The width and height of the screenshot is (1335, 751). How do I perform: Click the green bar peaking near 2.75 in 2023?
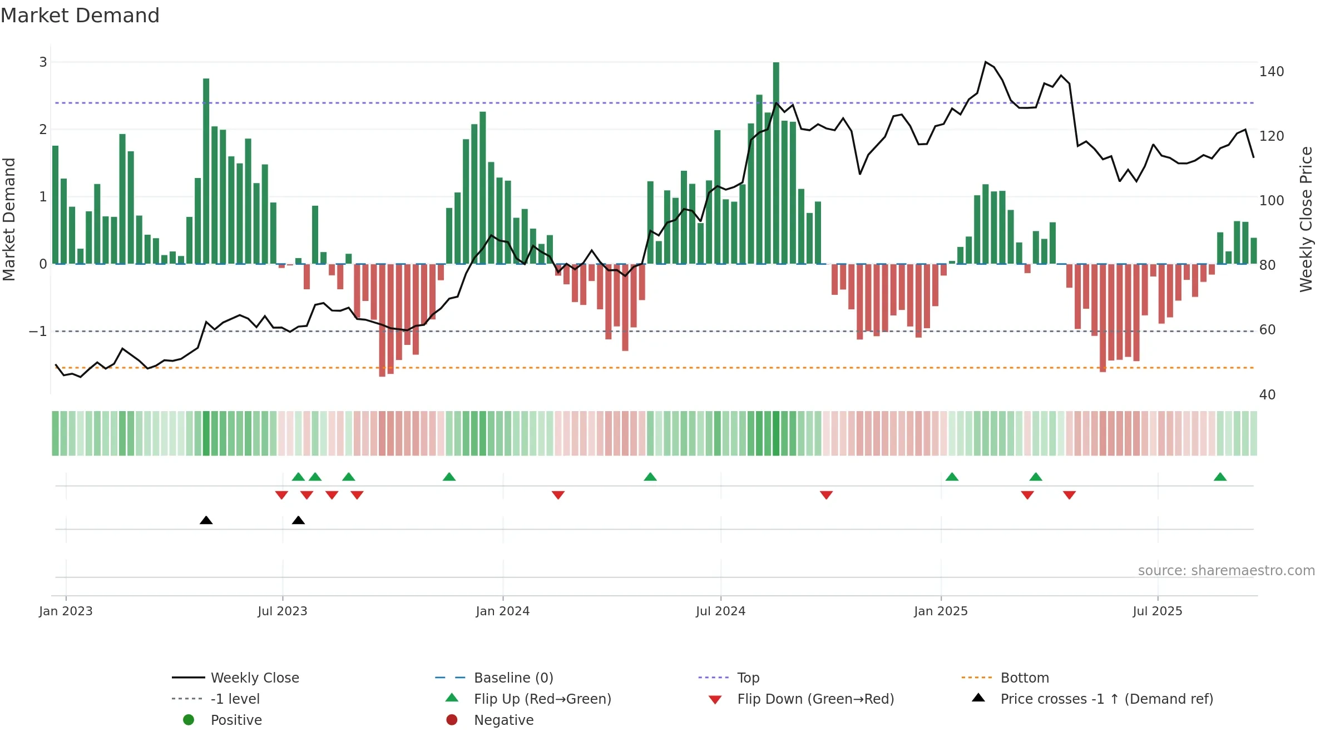tap(206, 171)
